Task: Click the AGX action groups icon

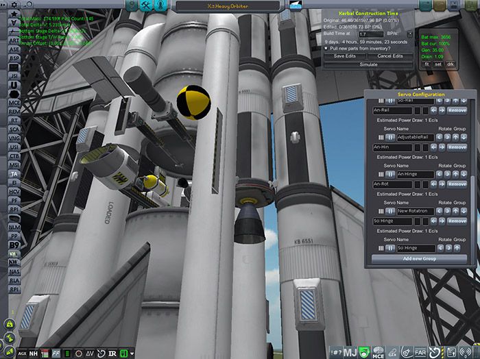Action: click(22, 354)
